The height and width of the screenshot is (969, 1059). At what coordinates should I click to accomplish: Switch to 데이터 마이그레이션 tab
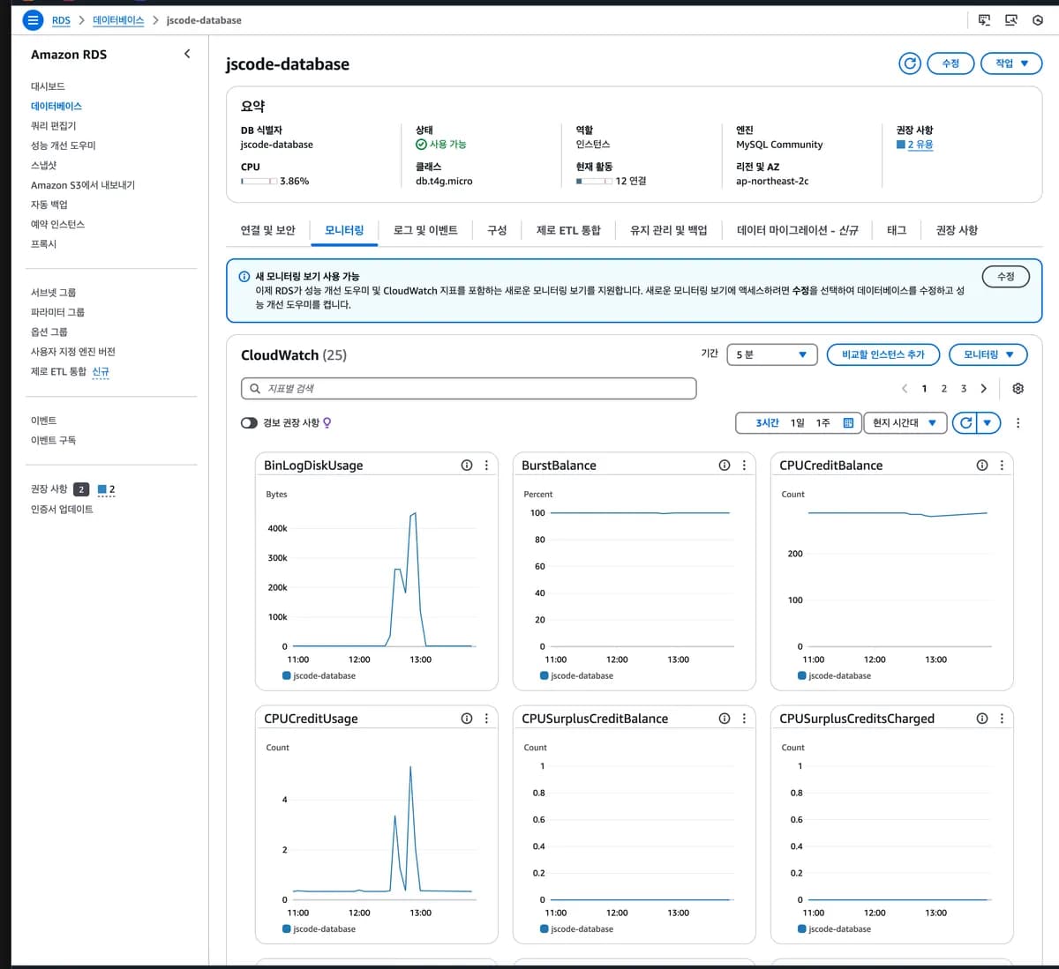(x=797, y=230)
